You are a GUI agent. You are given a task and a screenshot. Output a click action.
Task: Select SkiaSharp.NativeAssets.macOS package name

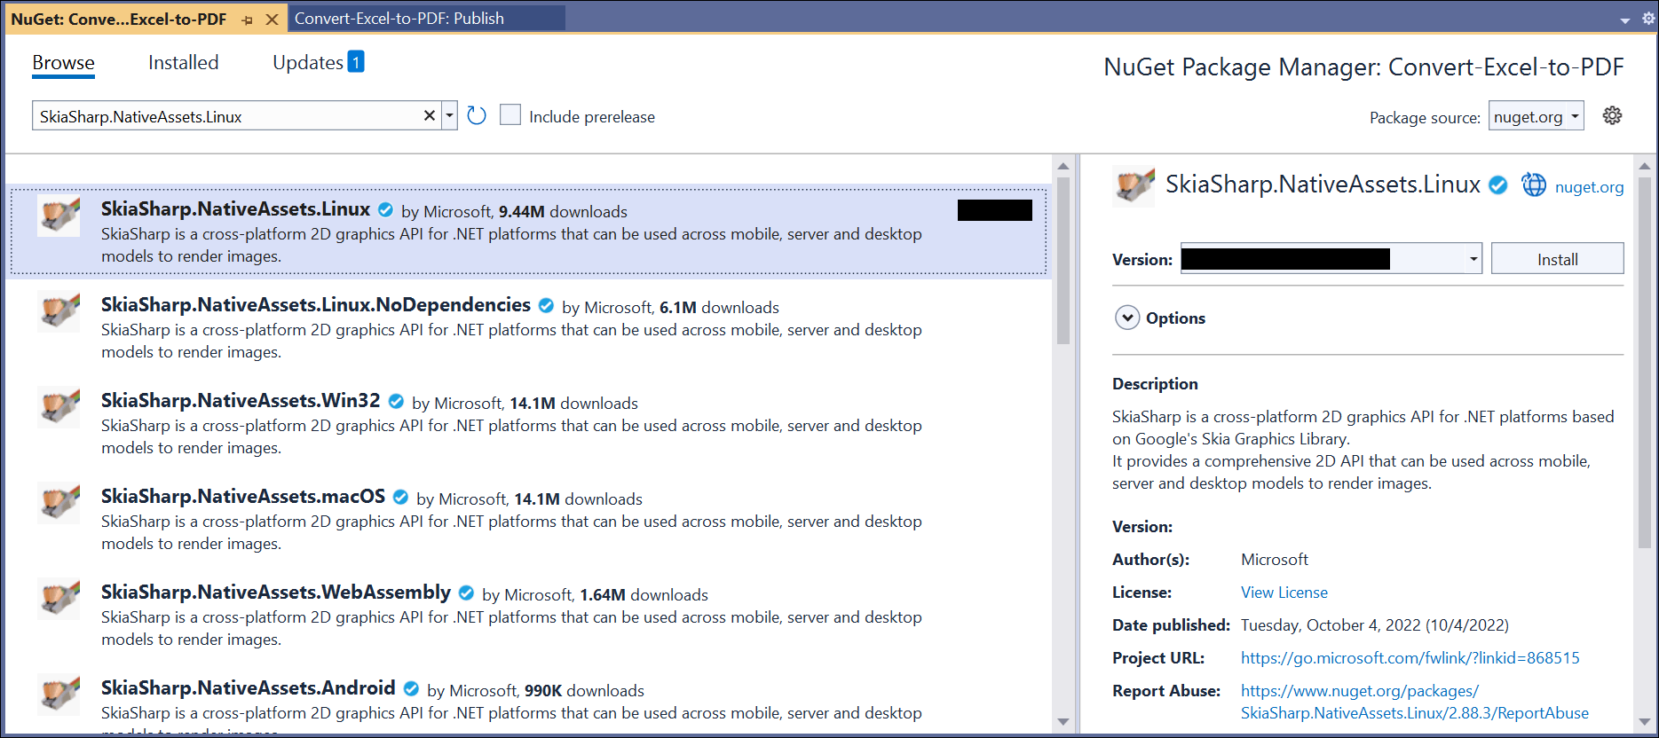click(x=243, y=497)
